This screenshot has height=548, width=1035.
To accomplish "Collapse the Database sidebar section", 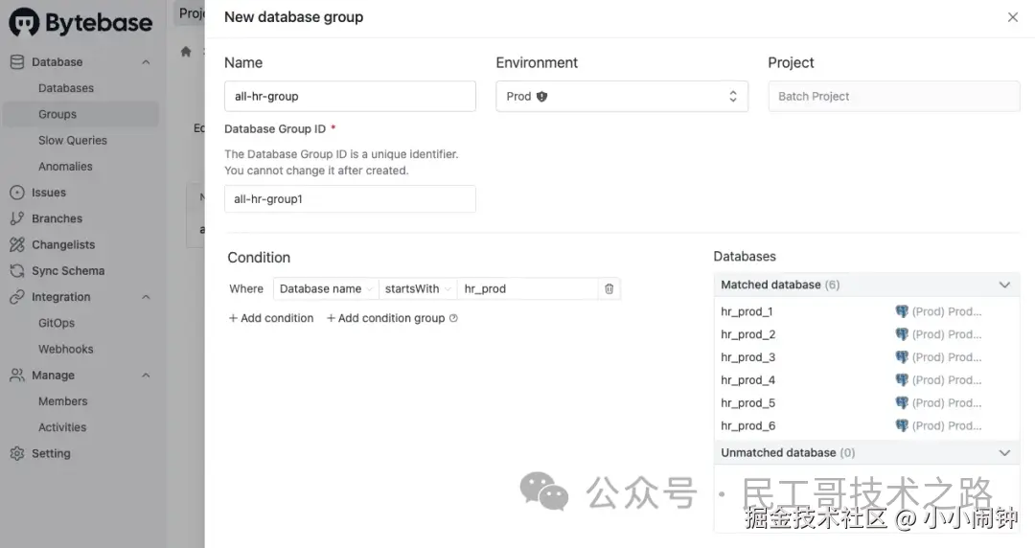I will 146,62.
